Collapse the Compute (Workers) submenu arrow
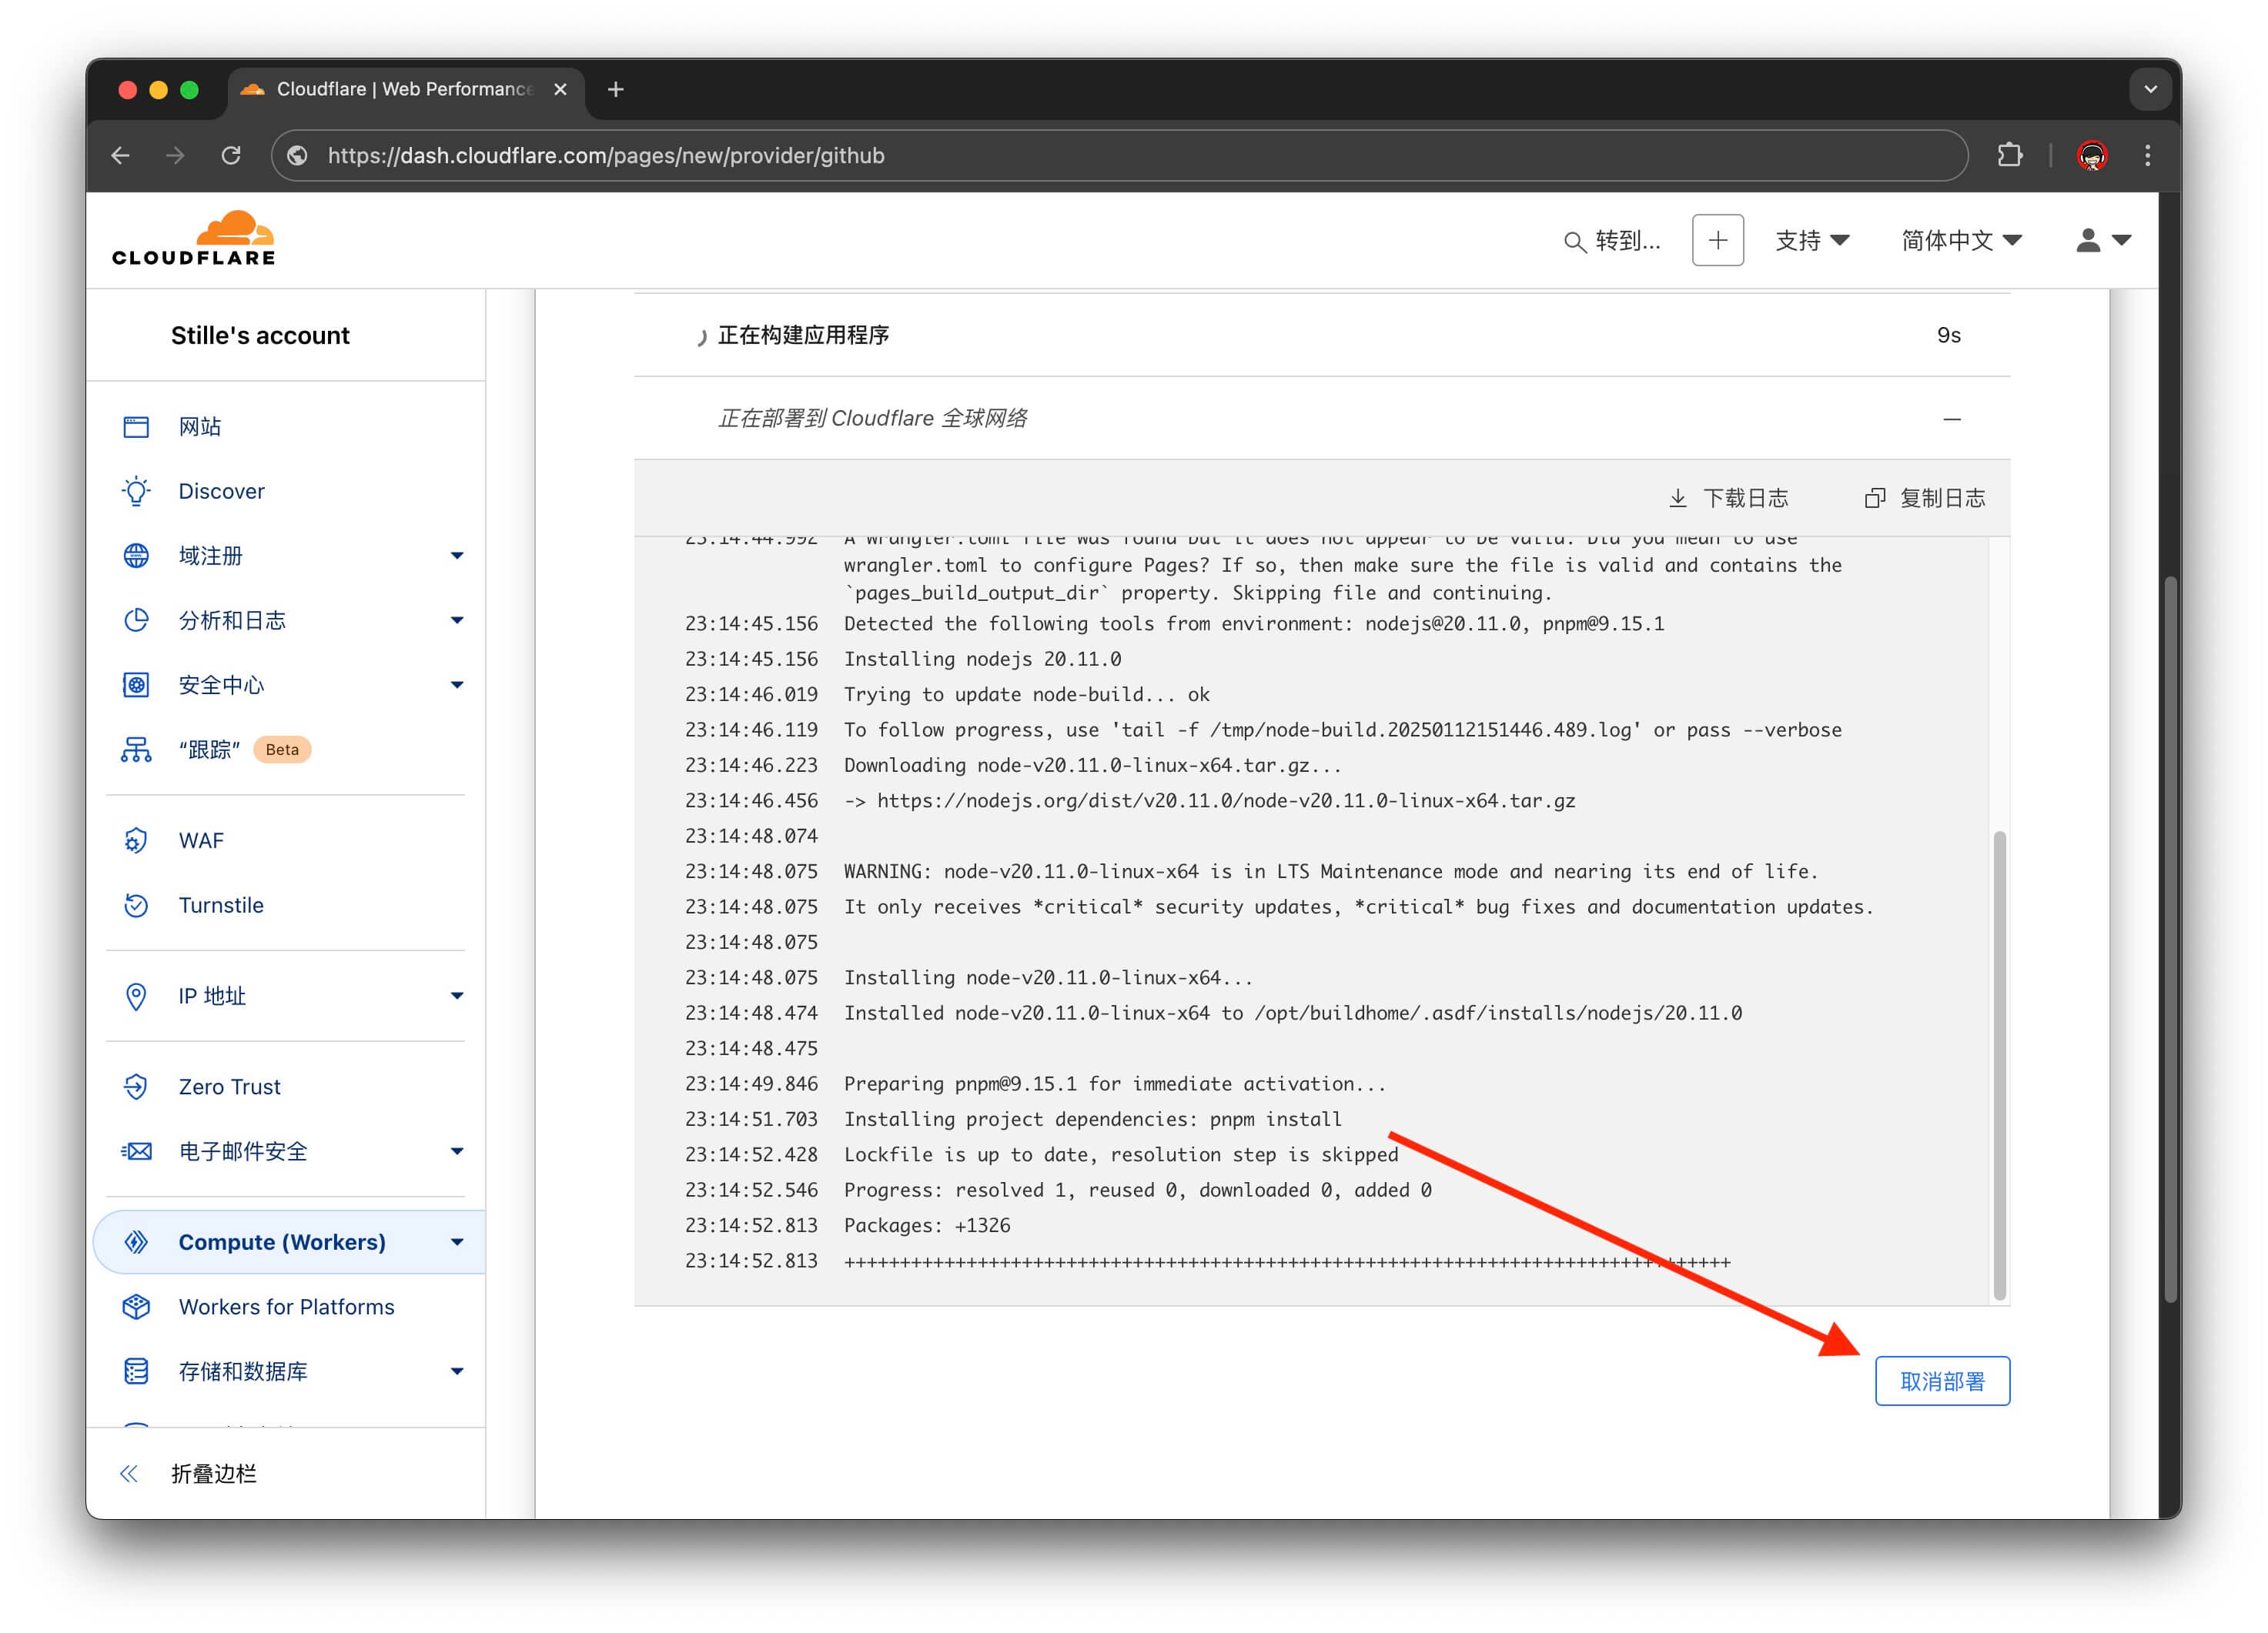The height and width of the screenshot is (1633, 2268). pos(457,1241)
